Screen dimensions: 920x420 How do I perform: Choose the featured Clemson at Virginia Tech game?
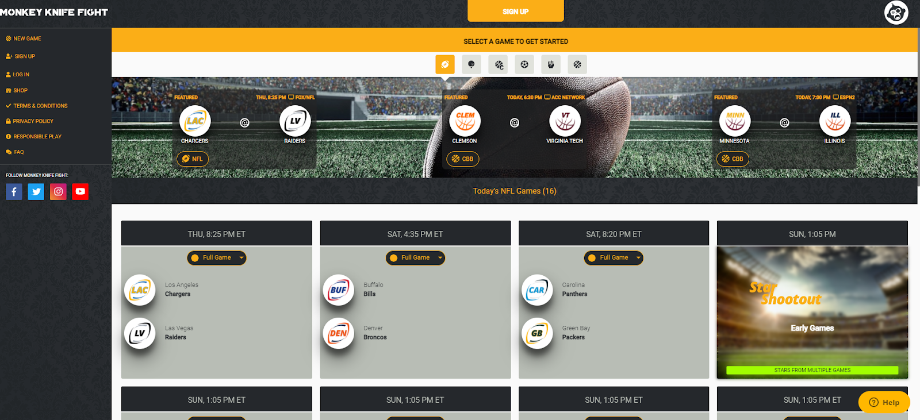coord(515,129)
